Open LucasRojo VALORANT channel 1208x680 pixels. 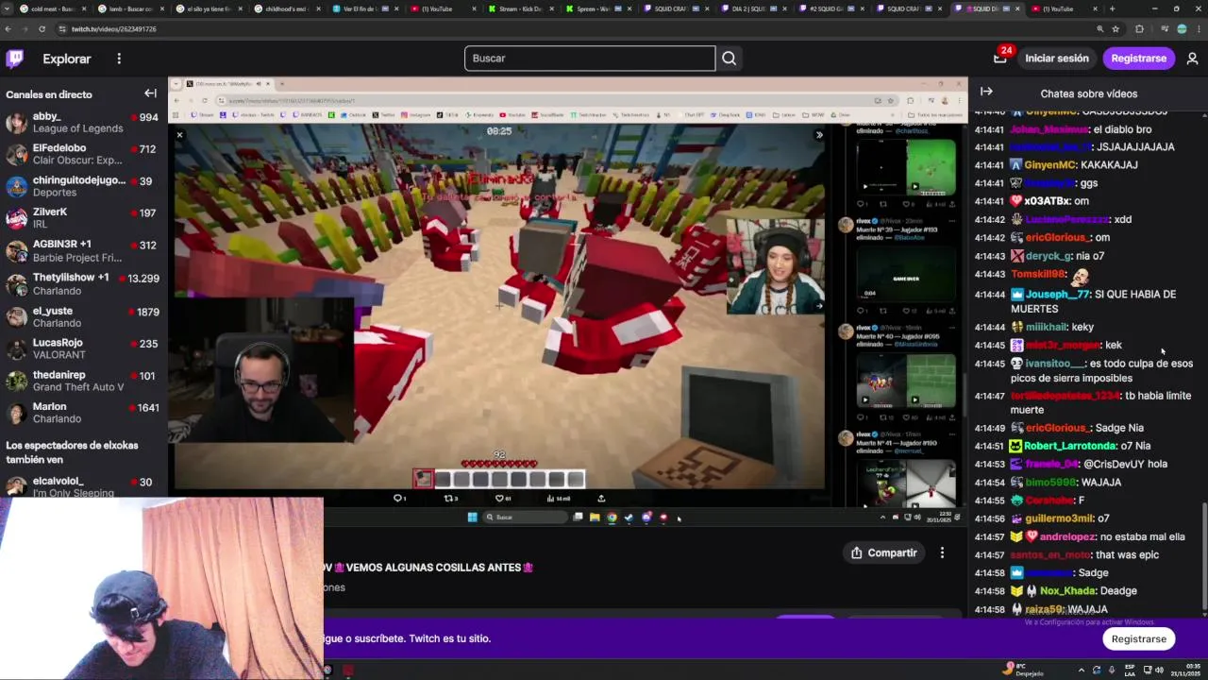click(83, 348)
